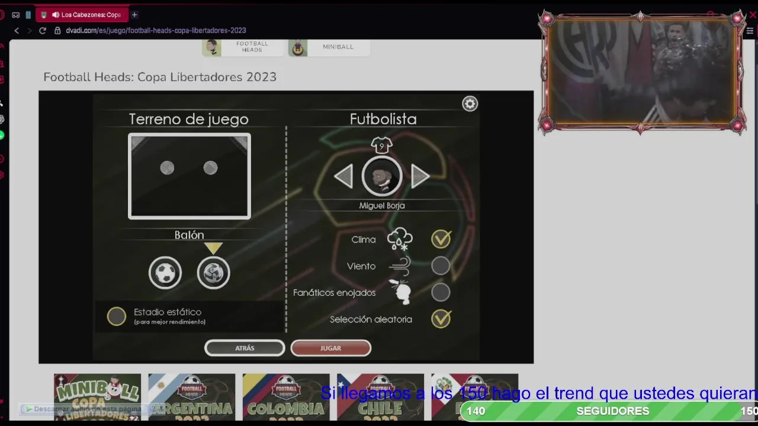
Task: Click the Viento wind icon
Action: click(x=400, y=266)
